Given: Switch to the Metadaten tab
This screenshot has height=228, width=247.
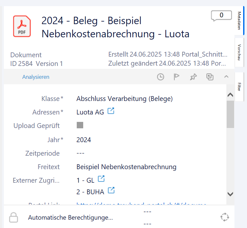Looking at the screenshot, I should pos(239,20).
